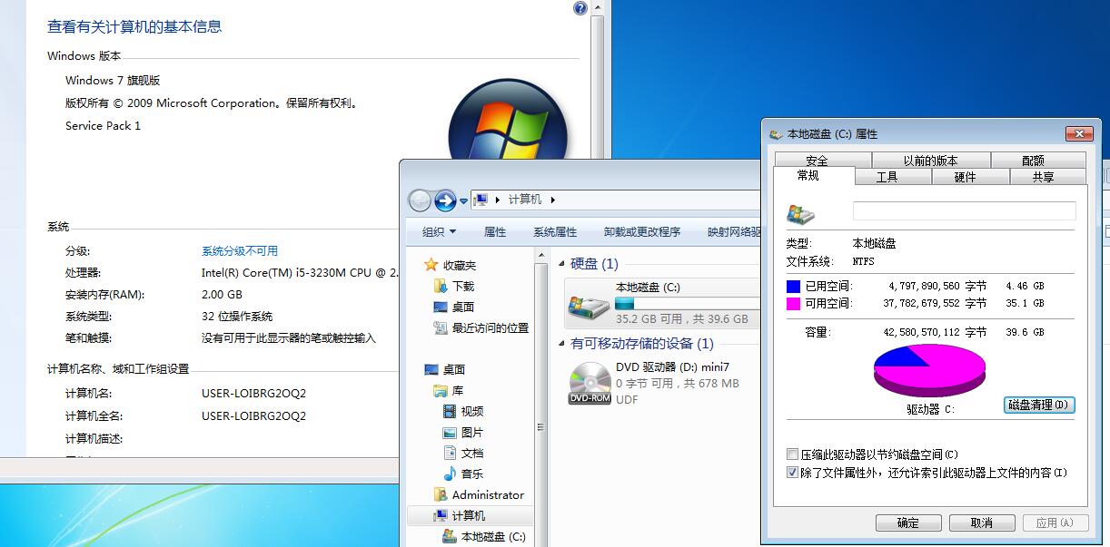This screenshot has height=547, width=1110.
Task: Click the disk usage pie chart
Action: (929, 370)
